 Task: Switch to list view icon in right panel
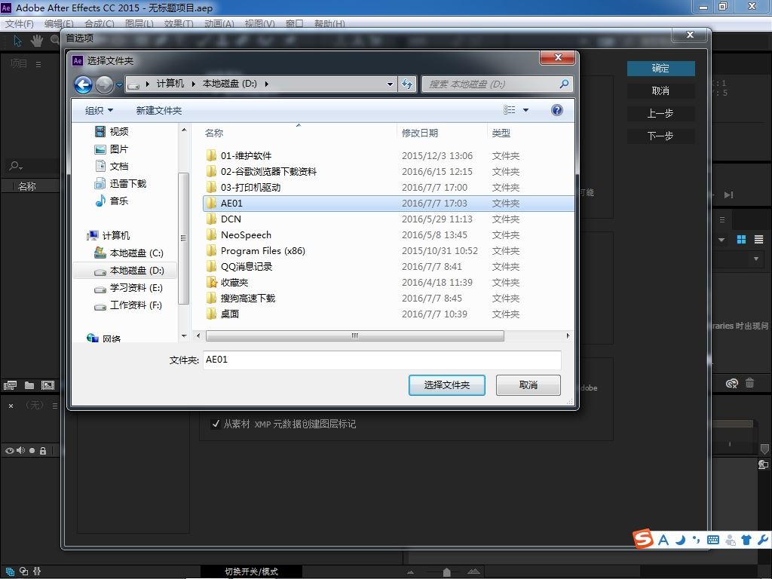pos(758,239)
